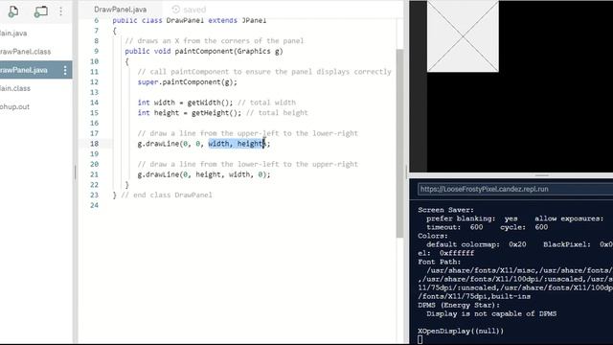Click the saved status indicator
This screenshot has width=613, height=345.
[x=190, y=10]
